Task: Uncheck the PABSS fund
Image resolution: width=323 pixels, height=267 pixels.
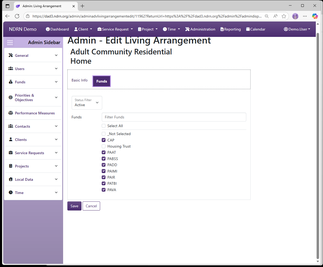Action: [x=104, y=159]
